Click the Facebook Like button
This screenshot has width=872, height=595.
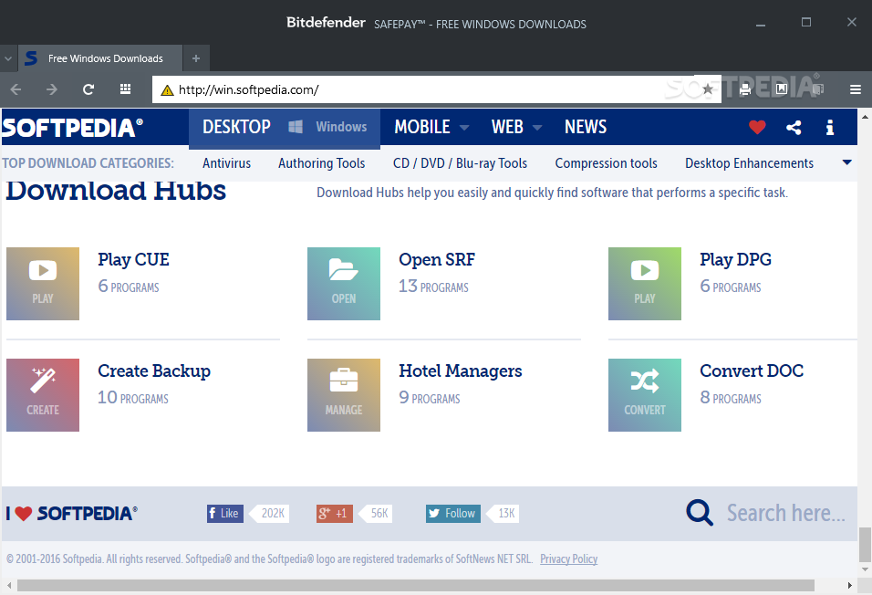click(224, 513)
